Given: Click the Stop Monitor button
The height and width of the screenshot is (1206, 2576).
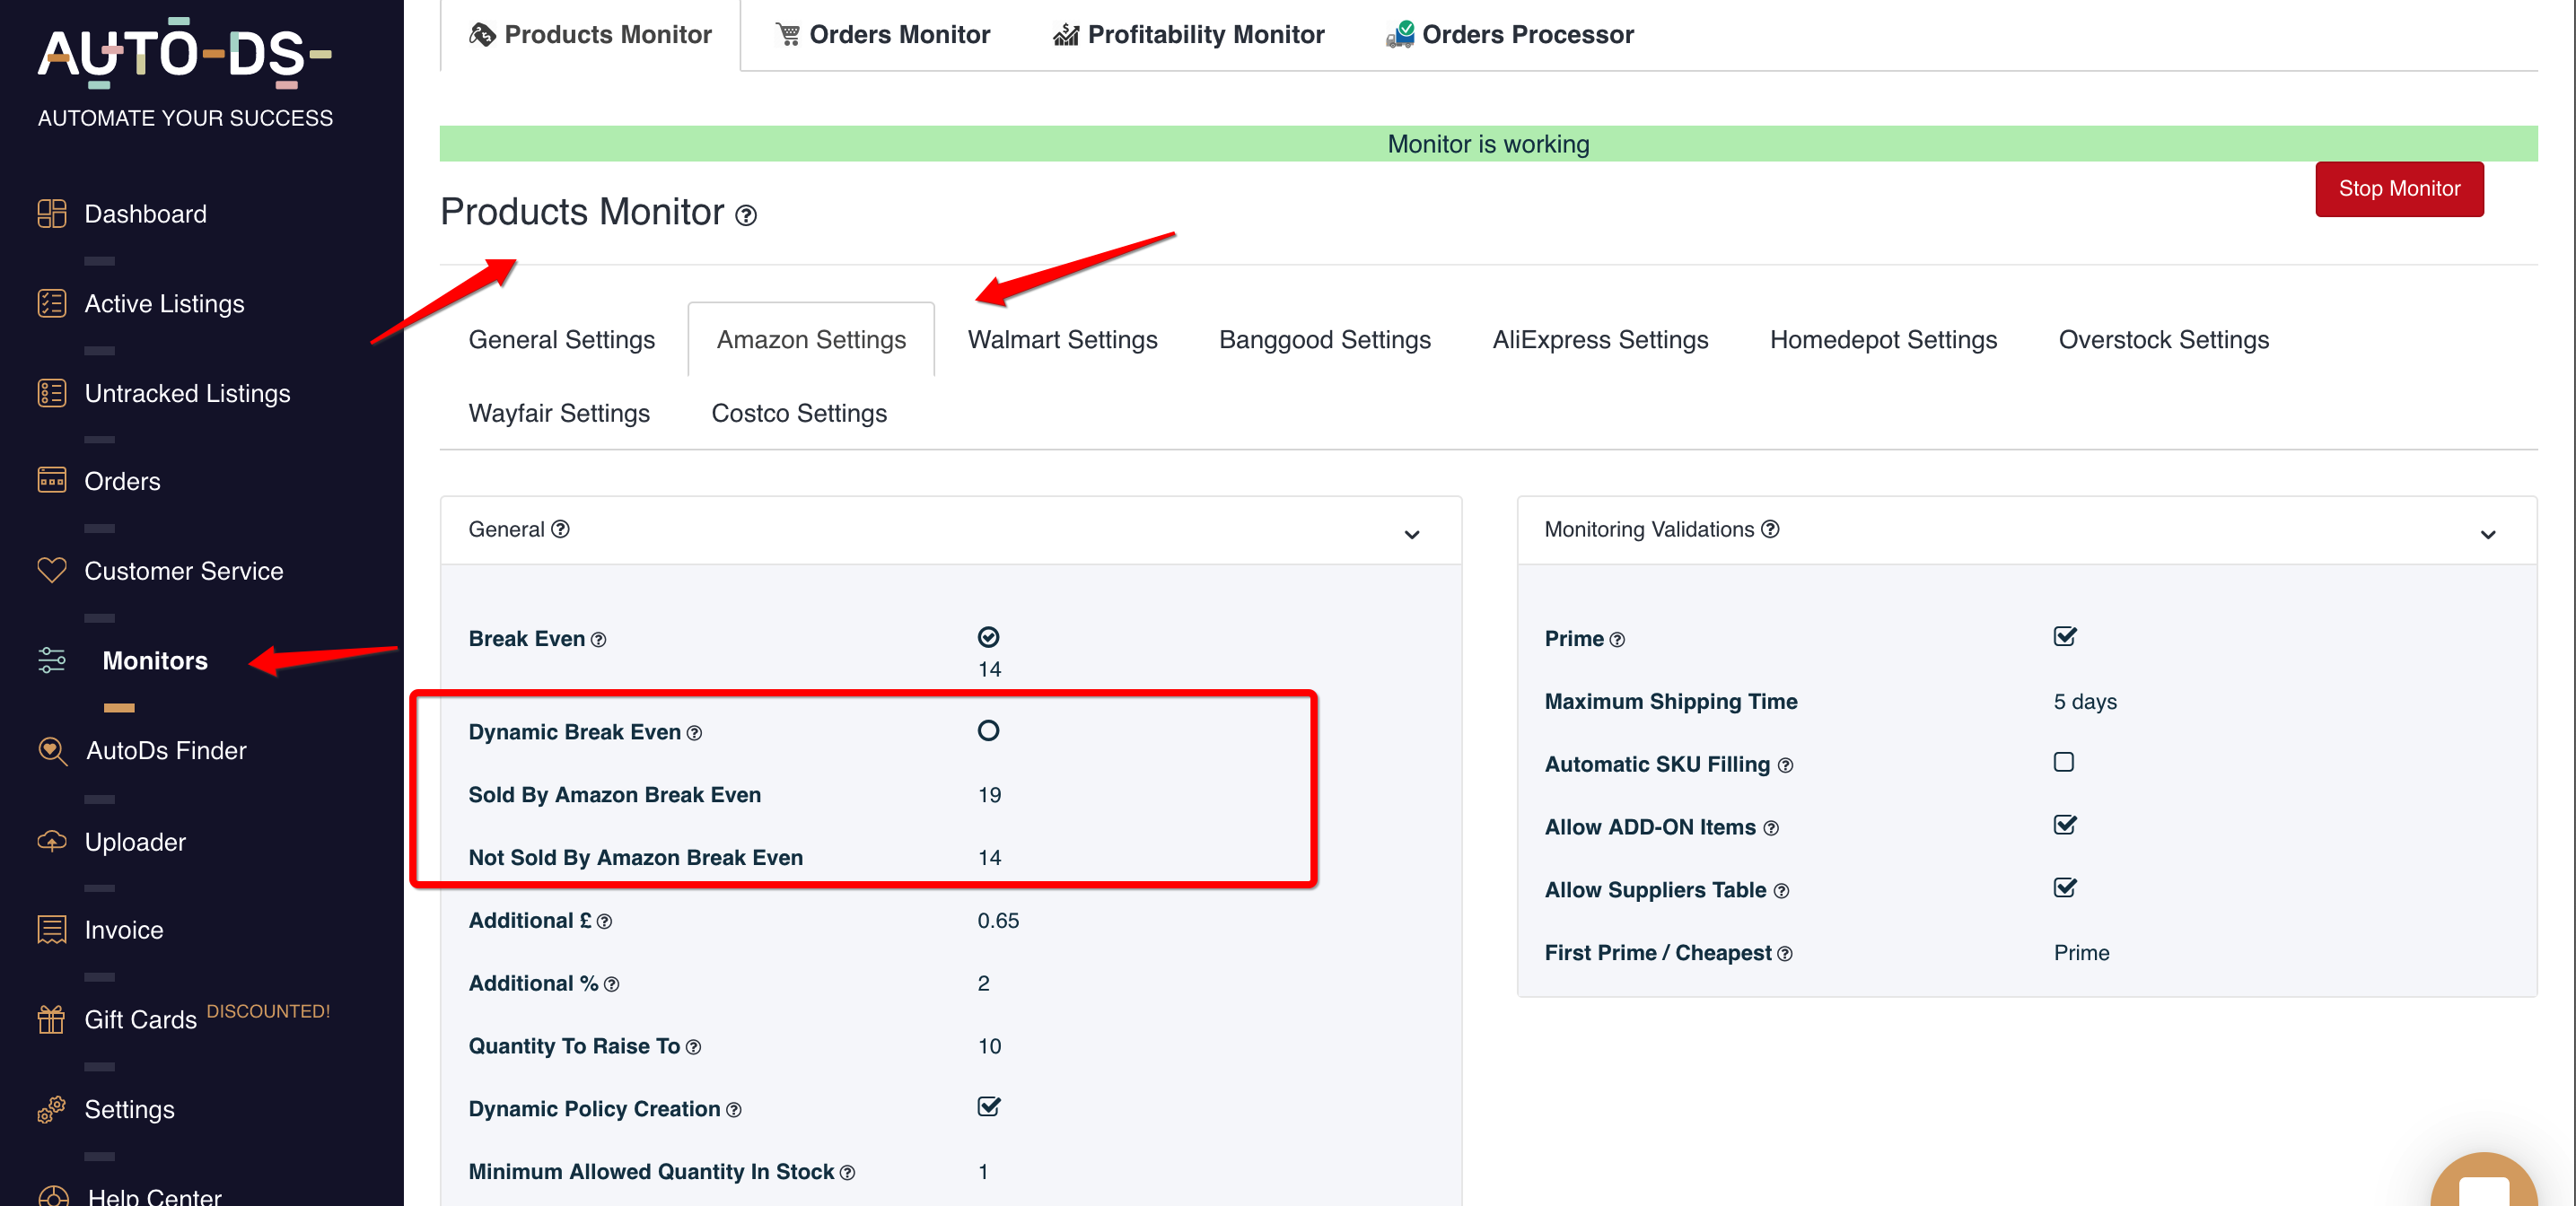Looking at the screenshot, I should (x=2399, y=189).
